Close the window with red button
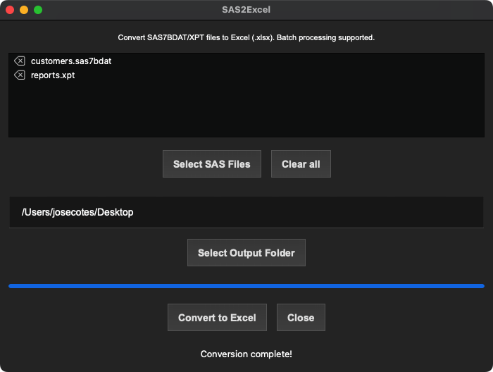The width and height of the screenshot is (493, 372). 10,10
